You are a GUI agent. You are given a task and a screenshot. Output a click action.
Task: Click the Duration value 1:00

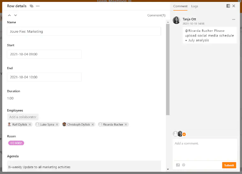tap(10, 98)
